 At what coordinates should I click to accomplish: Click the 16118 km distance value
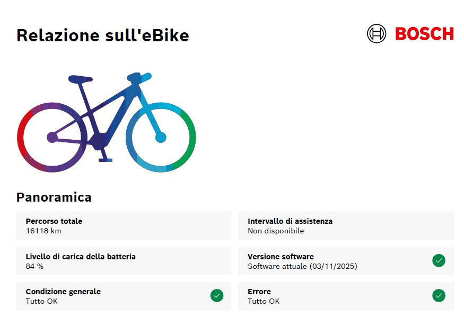click(x=44, y=231)
